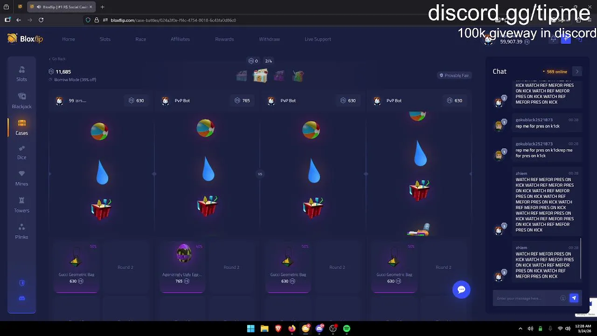The image size is (597, 336).
Task: Select the third case thumbnail in header
Action: coord(279,76)
